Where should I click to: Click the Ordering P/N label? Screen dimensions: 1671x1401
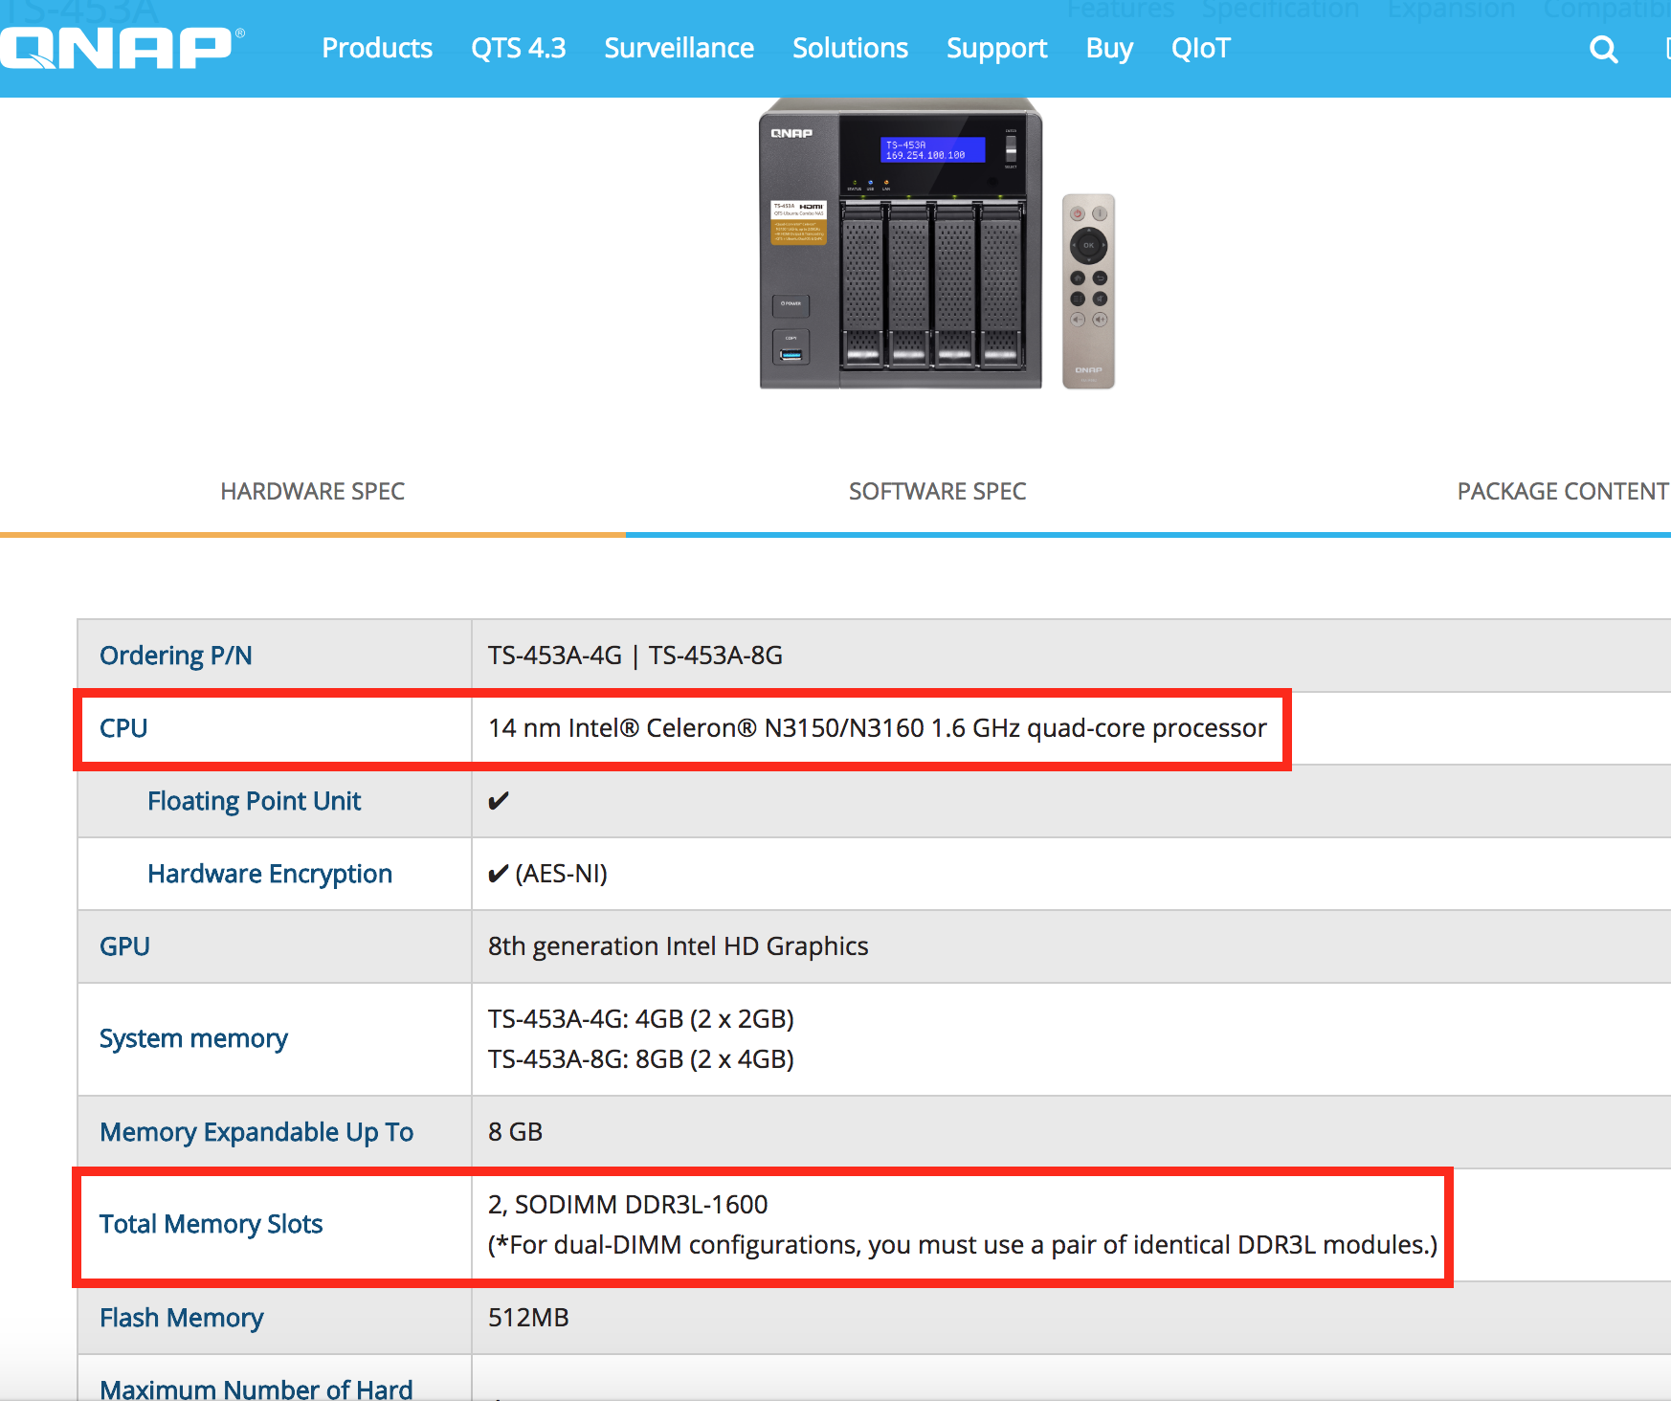176,656
